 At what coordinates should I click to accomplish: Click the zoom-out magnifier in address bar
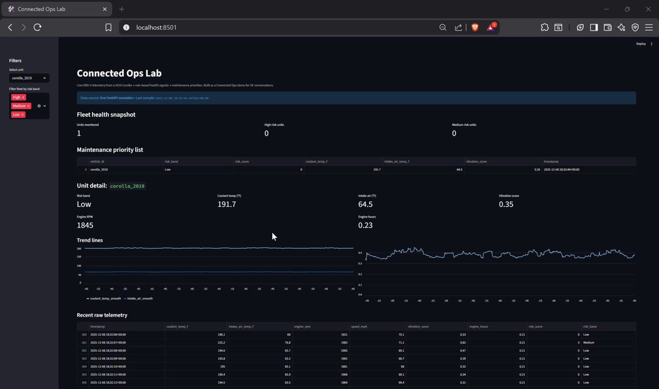pyautogui.click(x=443, y=28)
